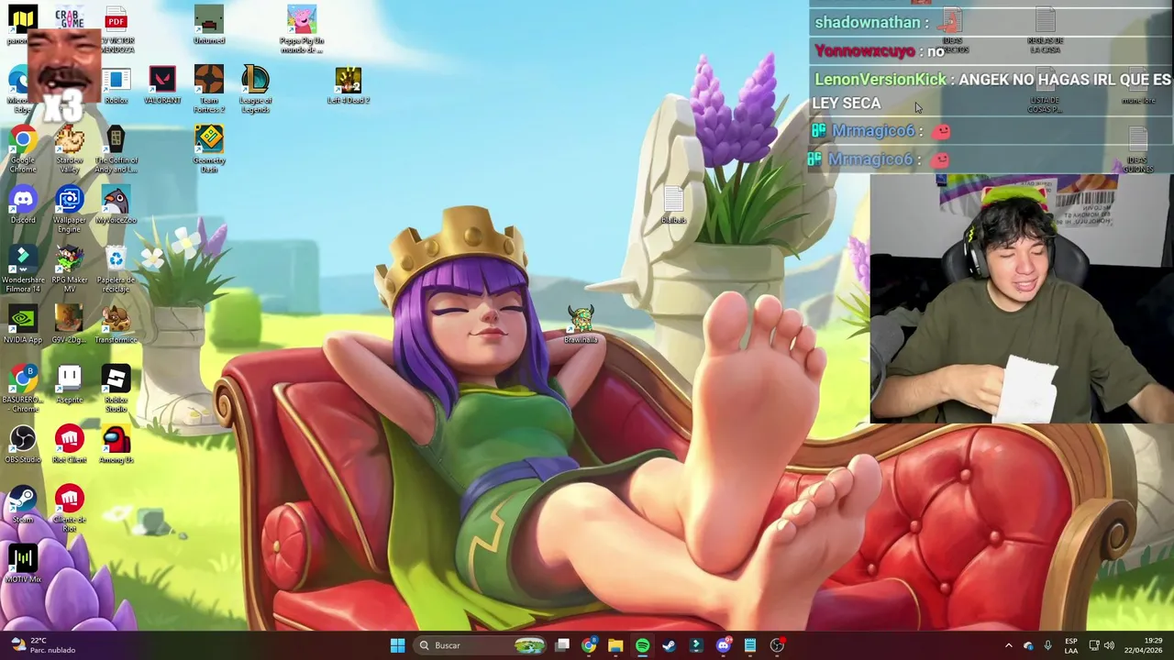Select the Roblox desktop shortcut
Viewport: 1174px width, 660px height.
tap(116, 86)
